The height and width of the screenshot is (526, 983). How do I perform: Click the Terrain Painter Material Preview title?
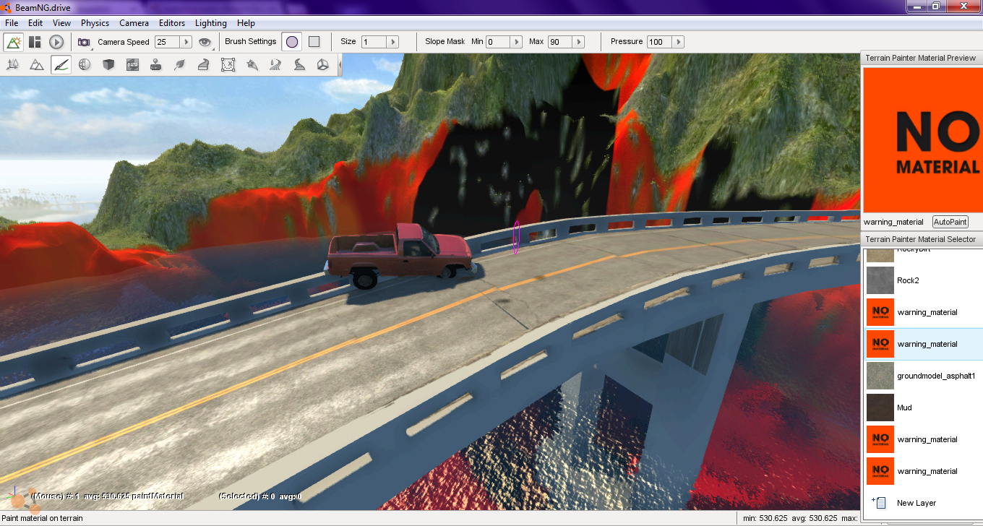click(x=921, y=58)
